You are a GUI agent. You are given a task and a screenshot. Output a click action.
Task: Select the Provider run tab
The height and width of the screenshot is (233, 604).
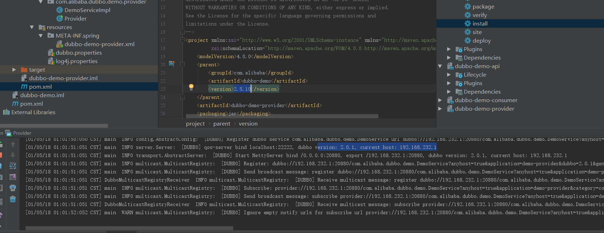click(x=18, y=133)
